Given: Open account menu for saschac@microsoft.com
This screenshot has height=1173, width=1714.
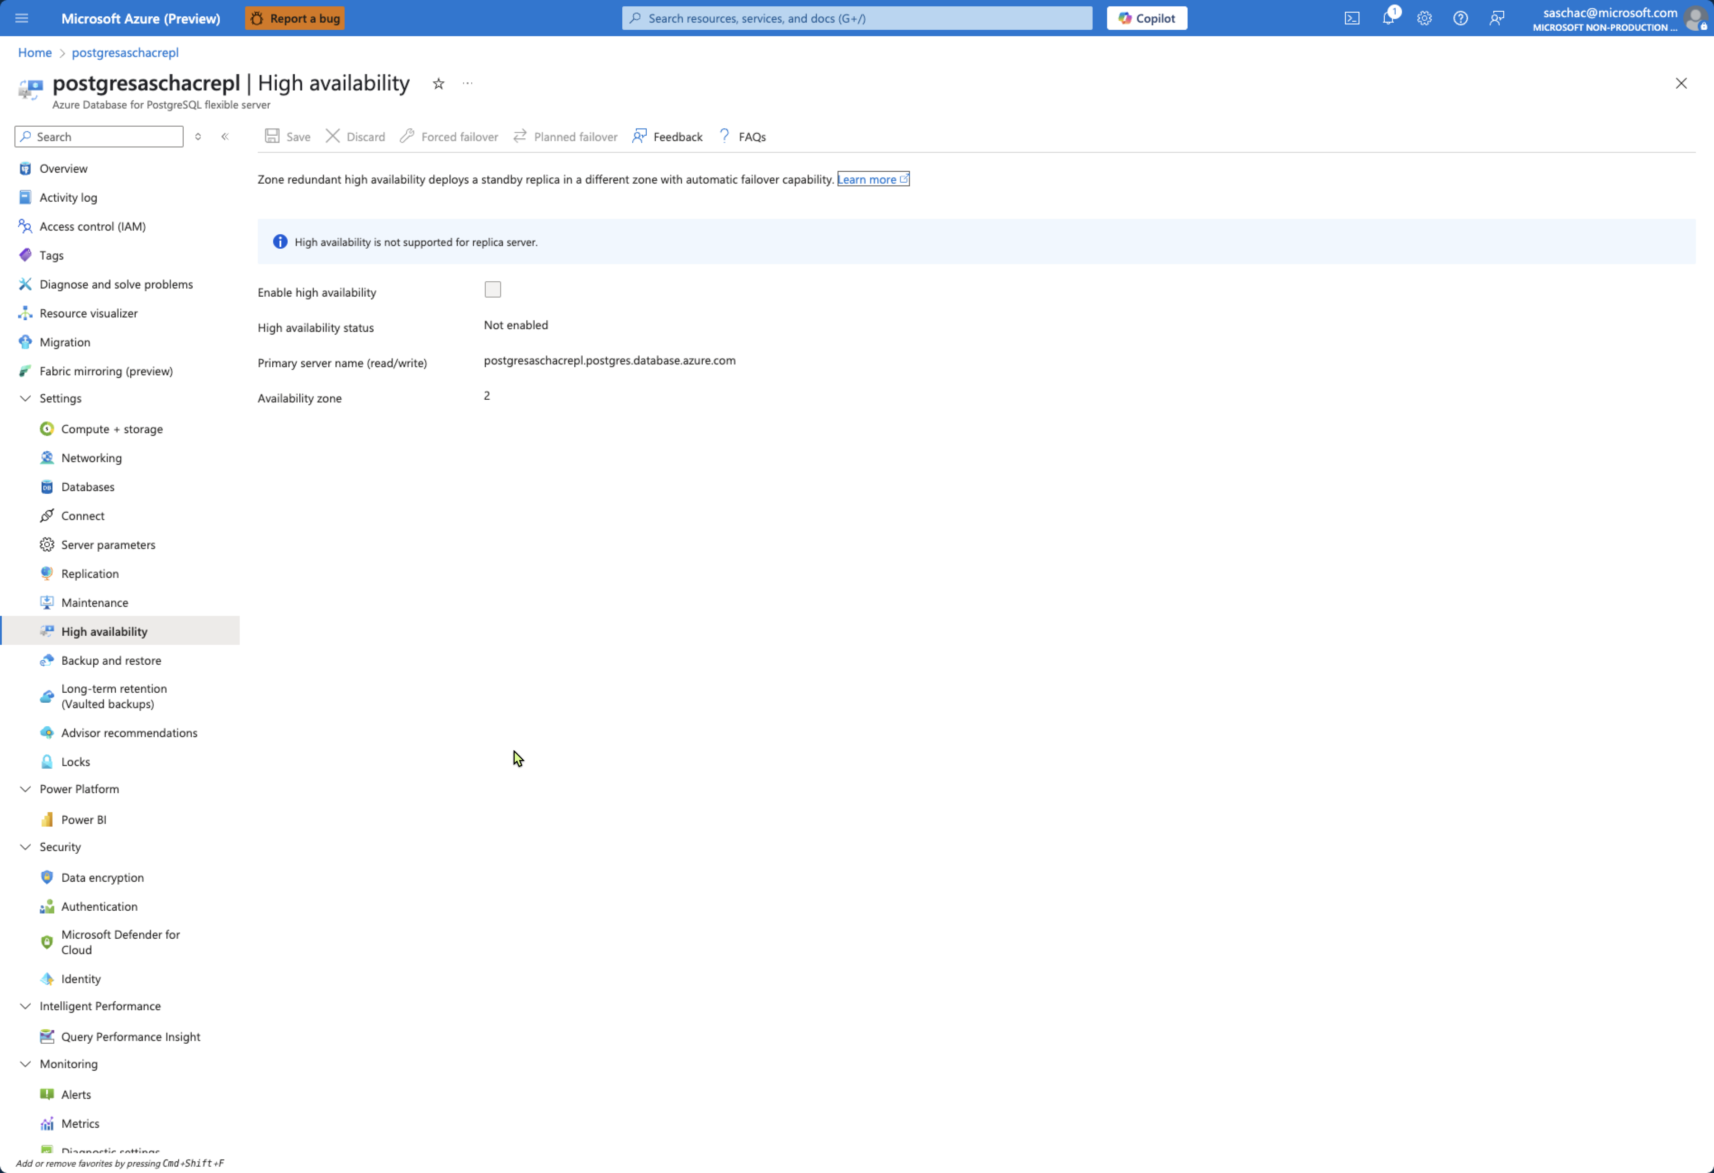Looking at the screenshot, I should click(x=1619, y=19).
